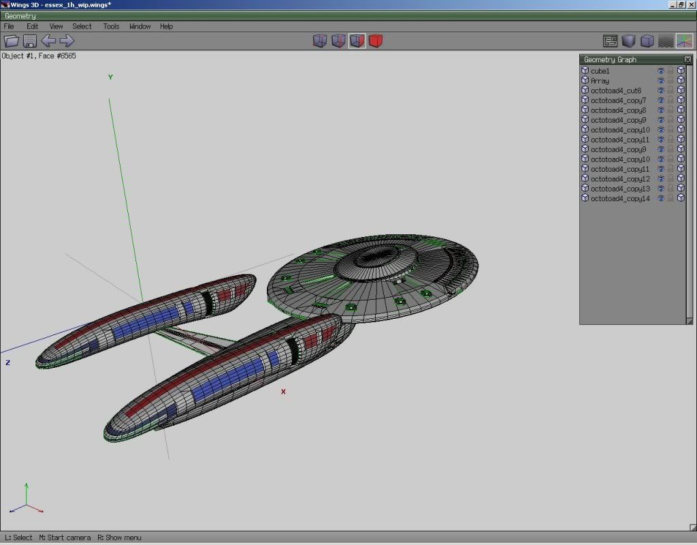This screenshot has width=697, height=545.
Task: Toggle wireframe for octotoad4_copy14
Action: (x=681, y=198)
